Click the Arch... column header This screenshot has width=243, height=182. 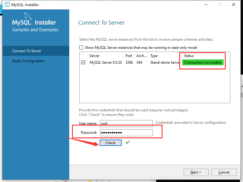coord(142,56)
